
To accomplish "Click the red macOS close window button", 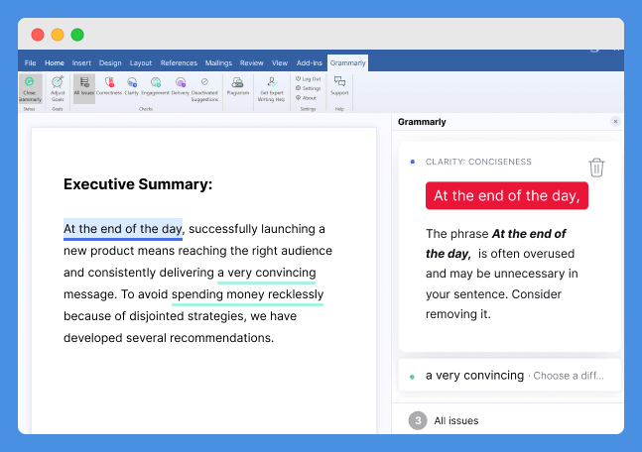I will (38, 35).
